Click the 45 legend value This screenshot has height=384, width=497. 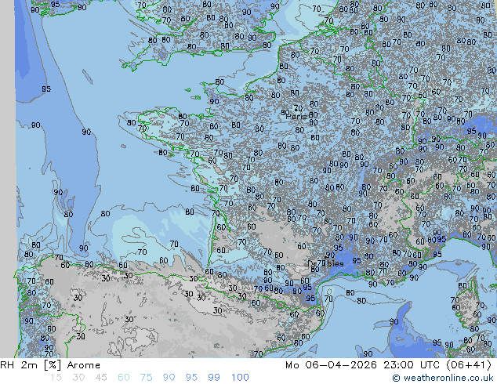100,378
